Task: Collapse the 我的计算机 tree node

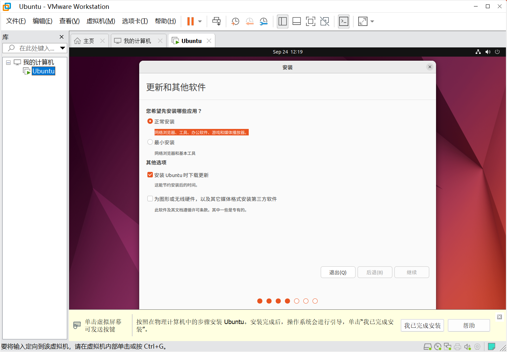Action: (x=8, y=62)
